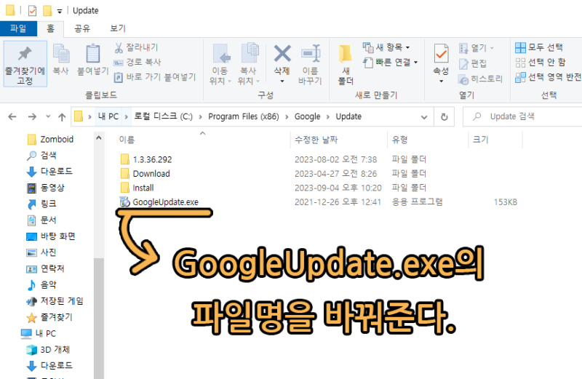Select GoogleUpdate.exe file

[x=166, y=202]
